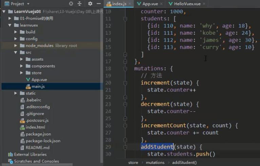The image size is (260, 166).
Task: Click the Project panel horizontal scrollbar
Action: pos(37,165)
